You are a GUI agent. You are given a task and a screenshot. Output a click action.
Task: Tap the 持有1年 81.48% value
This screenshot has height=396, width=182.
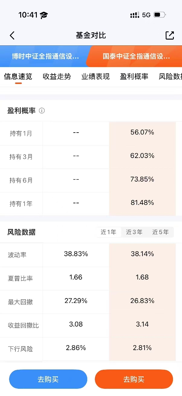point(142,203)
